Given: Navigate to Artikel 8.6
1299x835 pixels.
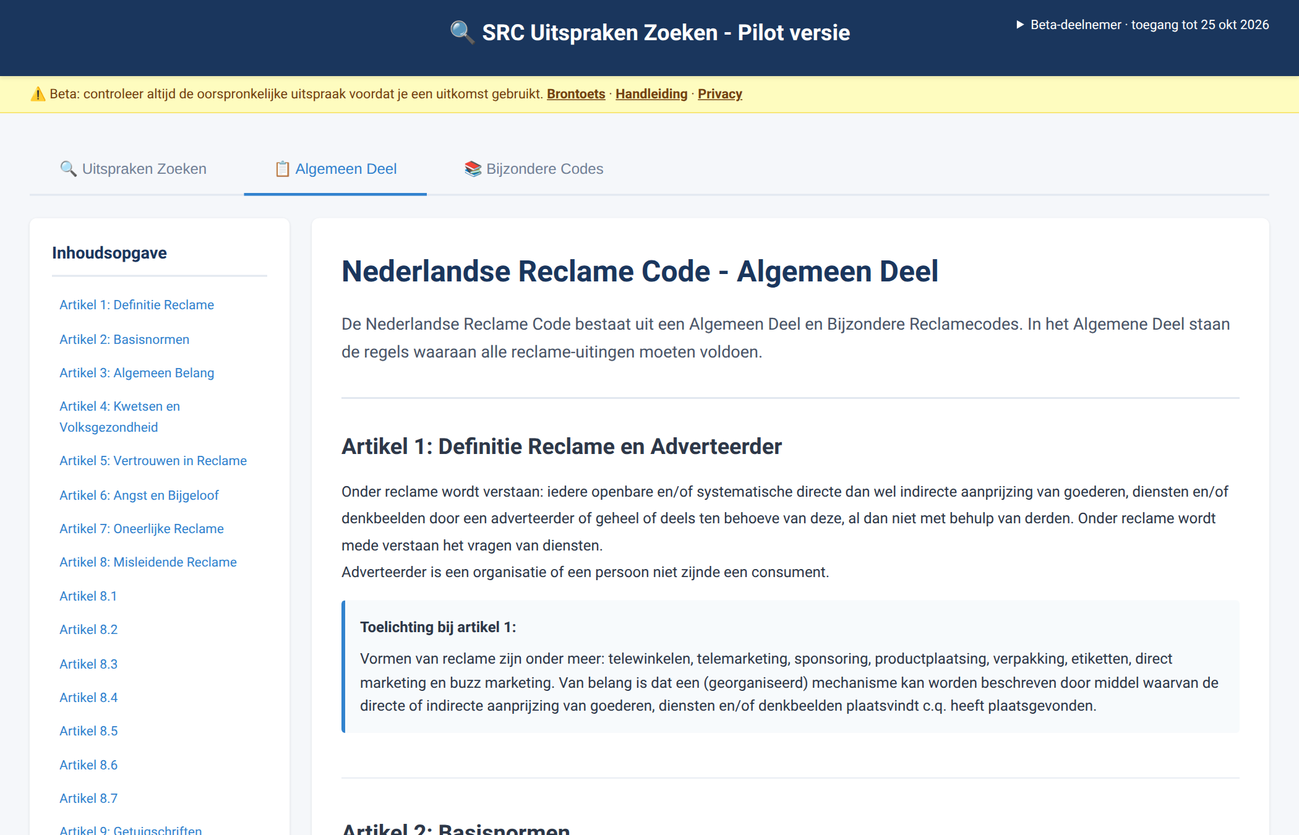Looking at the screenshot, I should coord(88,765).
